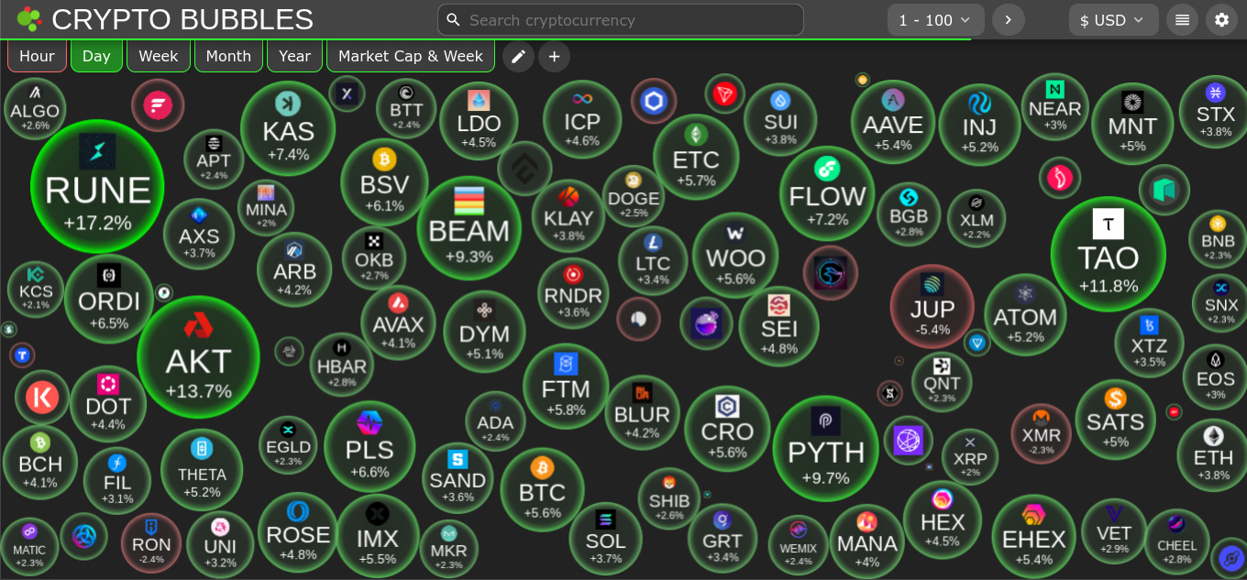
Task: Click the Search cryptocurrency field
Action: (x=621, y=19)
